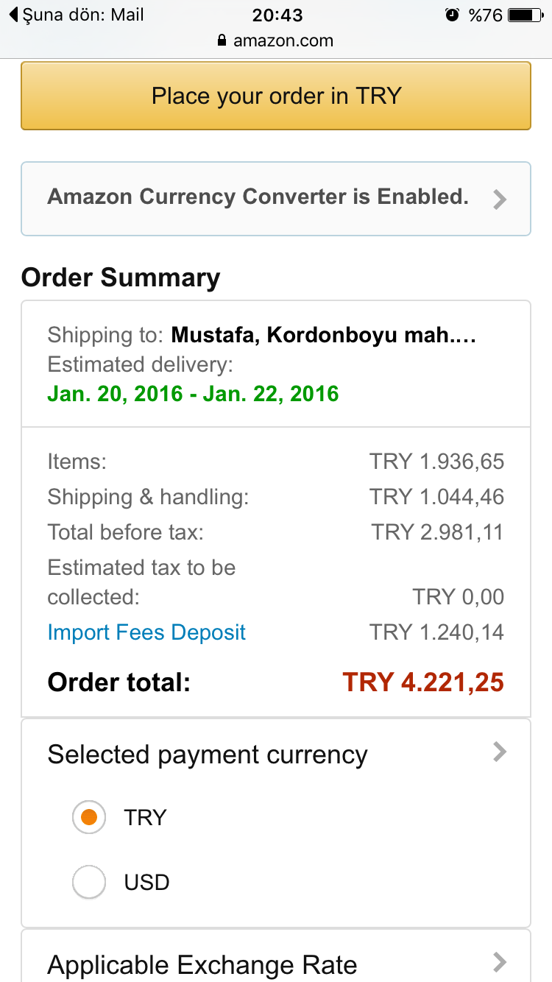
Task: Expand the Applicable Exchange Rate section
Action: 276,956
